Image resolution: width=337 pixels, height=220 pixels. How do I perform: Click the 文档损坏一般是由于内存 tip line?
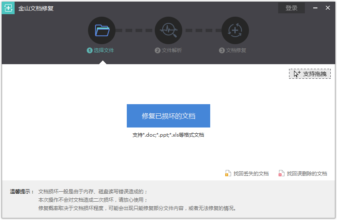(93, 191)
